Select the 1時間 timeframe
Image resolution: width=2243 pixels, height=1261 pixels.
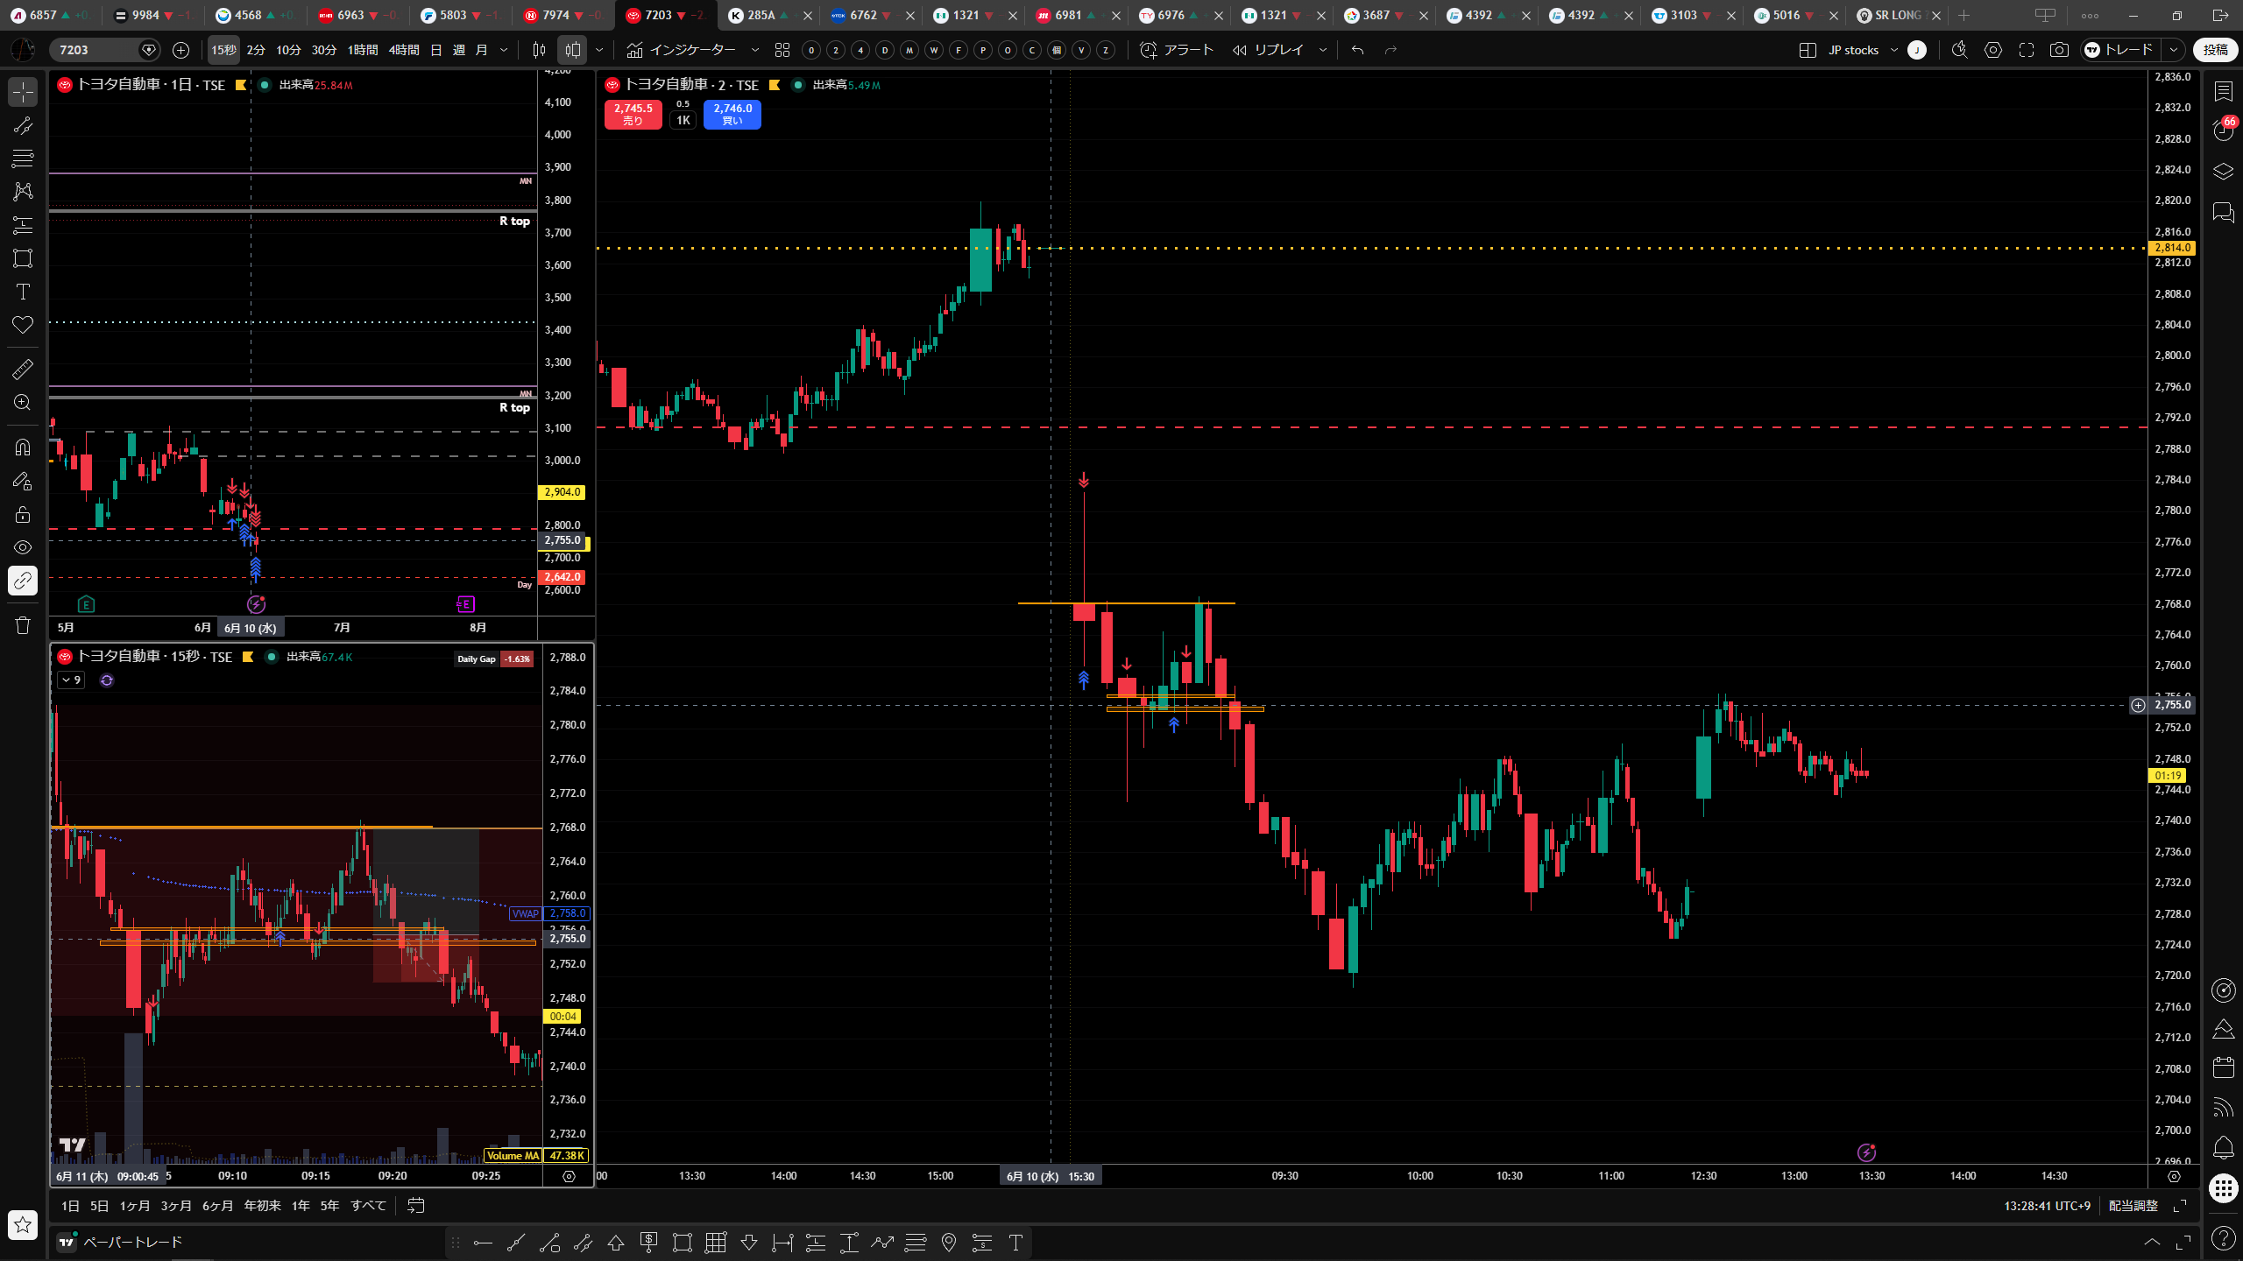(x=363, y=50)
